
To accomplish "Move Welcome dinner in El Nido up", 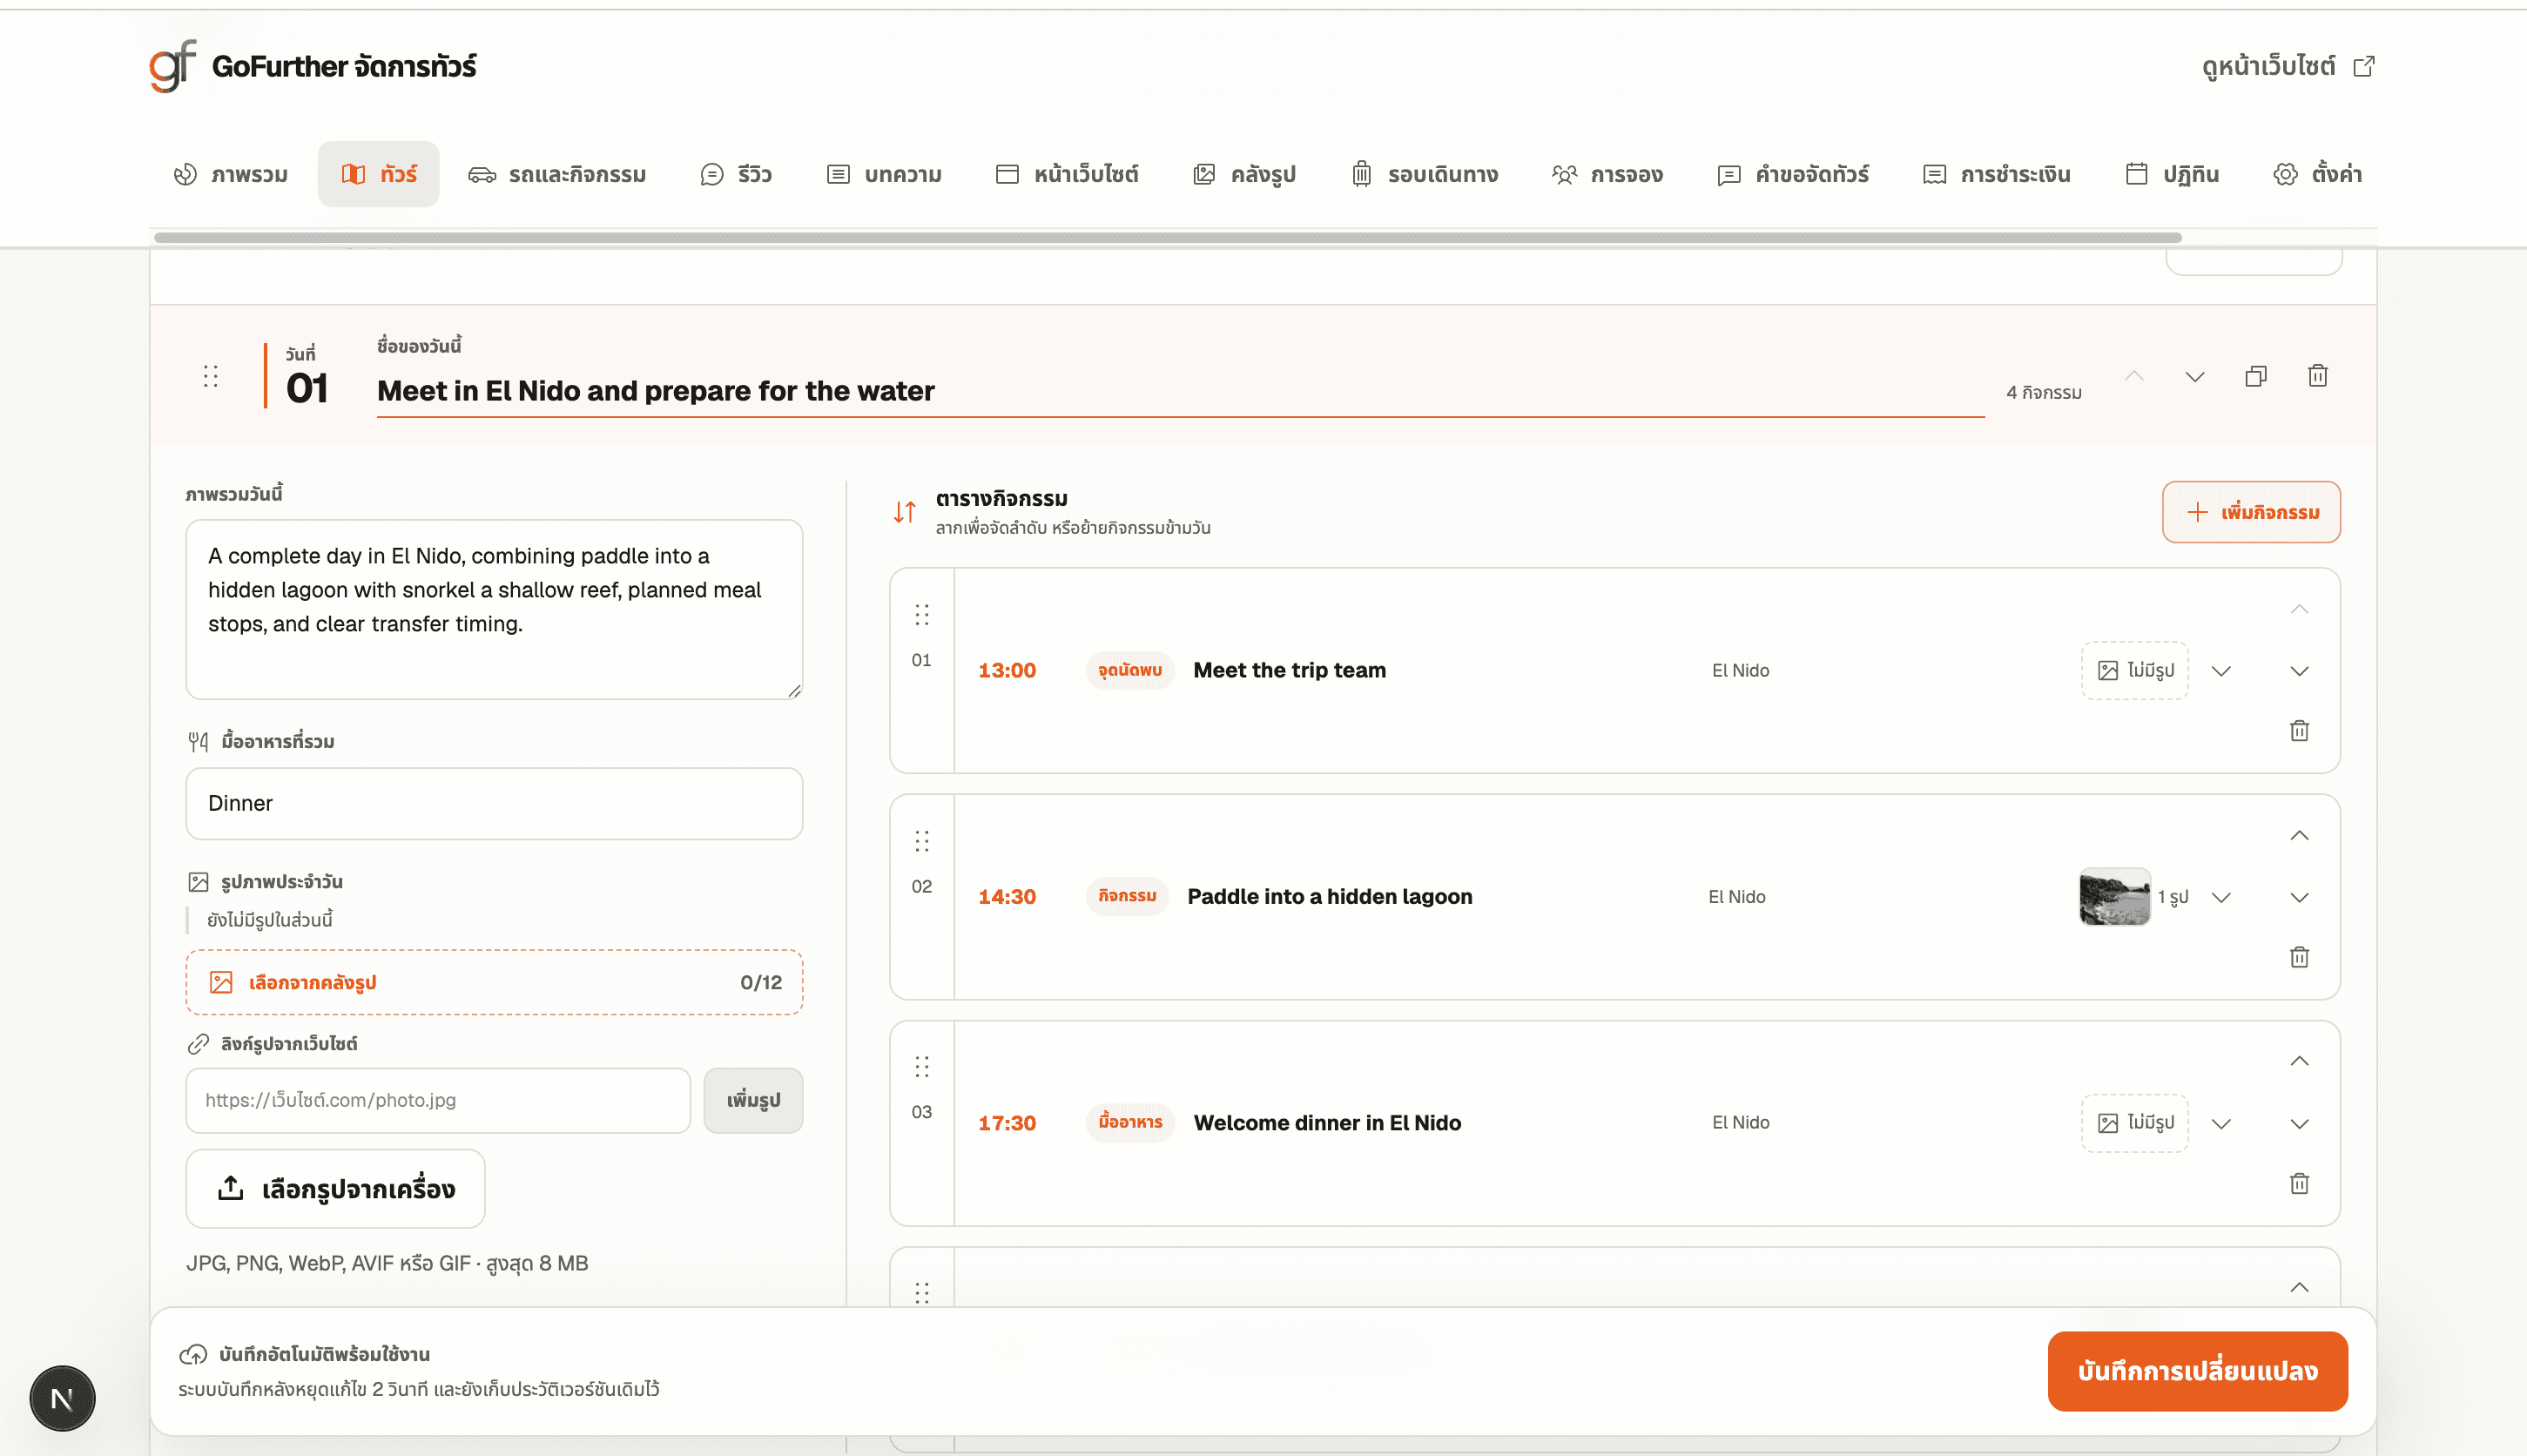I will (2300, 1061).
